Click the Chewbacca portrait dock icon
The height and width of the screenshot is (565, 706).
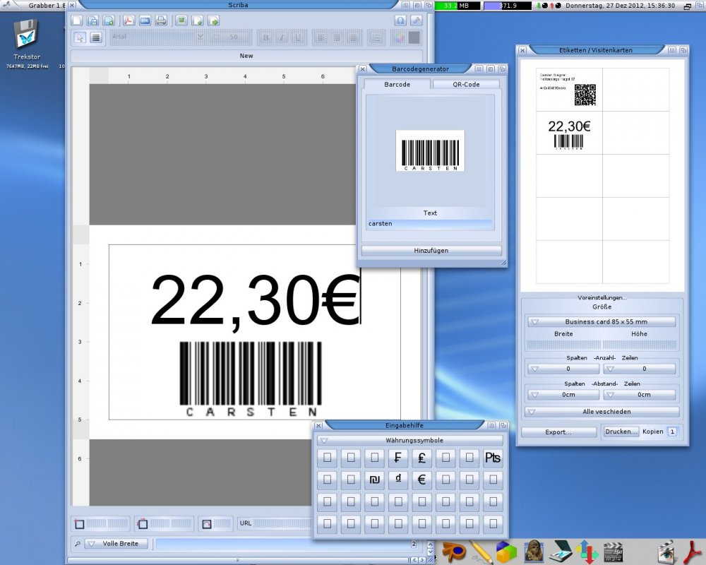[x=534, y=551]
